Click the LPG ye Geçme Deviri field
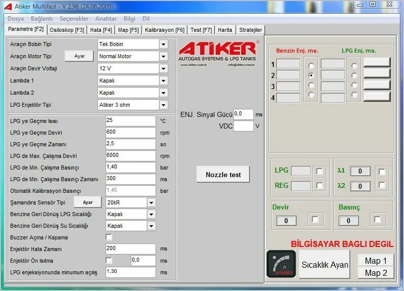This screenshot has height=291, width=404. (x=131, y=133)
